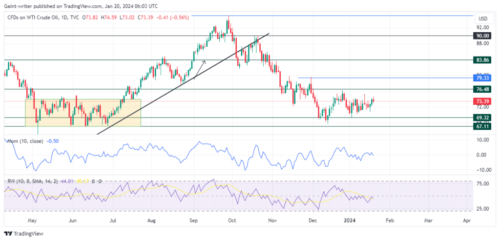Click the Mom (10, close) indicator label
Image resolution: width=500 pixels, height=241 pixels.
pos(25,141)
